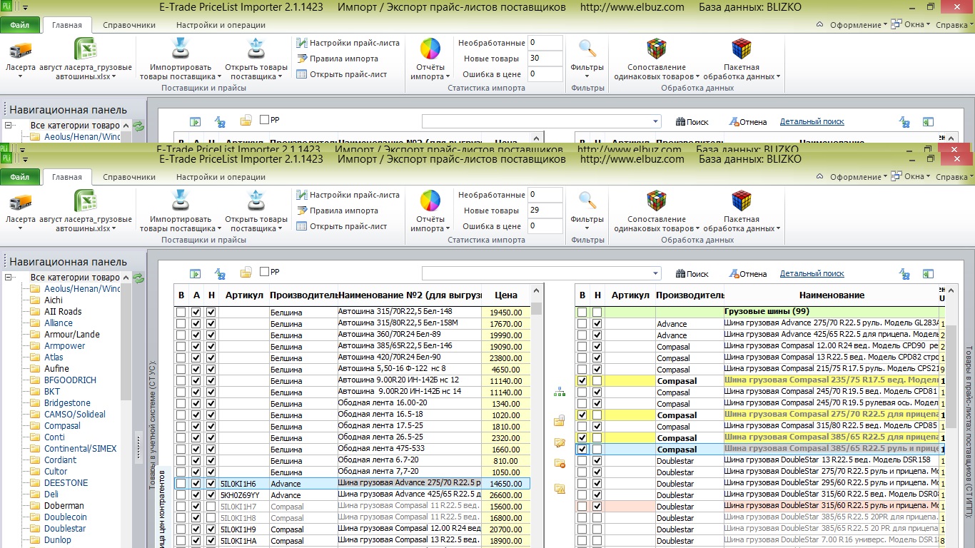The height and width of the screenshot is (548, 975).
Task: Collapse the Все категории товаро node in front window
Action: click(x=9, y=278)
